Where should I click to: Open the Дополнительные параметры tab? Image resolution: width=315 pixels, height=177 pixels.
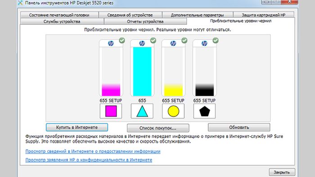(197, 15)
